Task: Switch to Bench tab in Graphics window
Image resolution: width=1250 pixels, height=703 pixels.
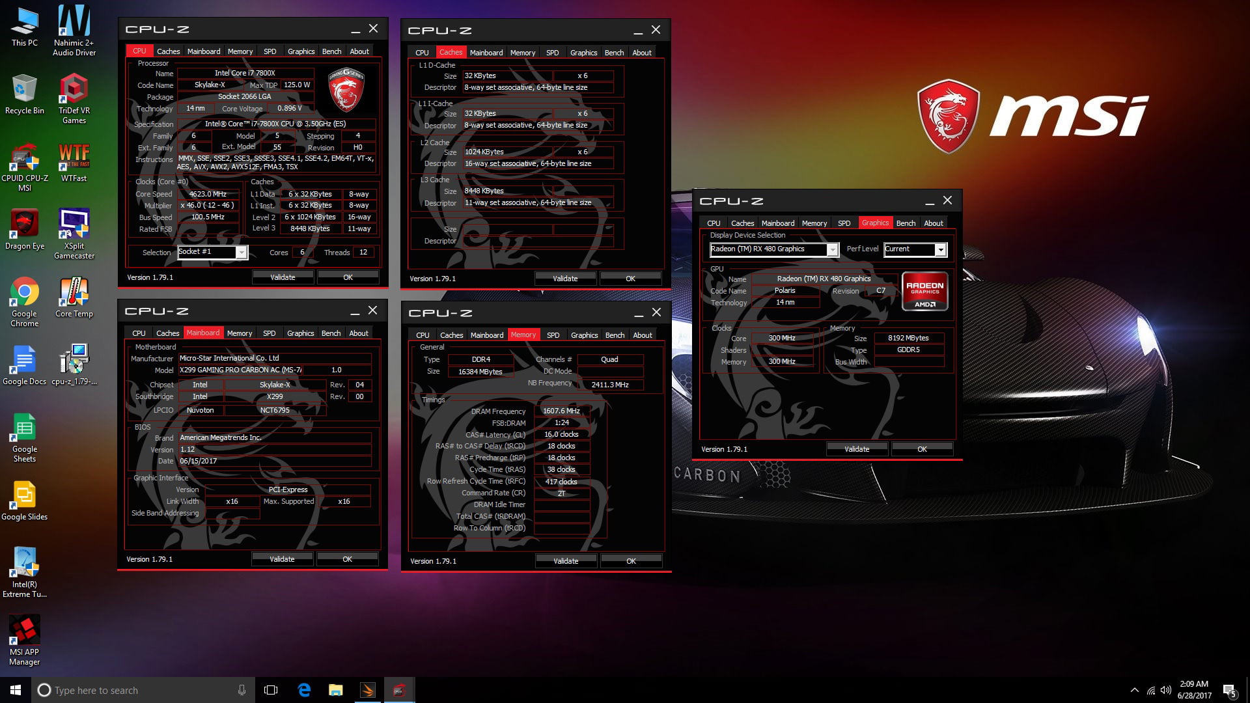Action: coord(906,223)
